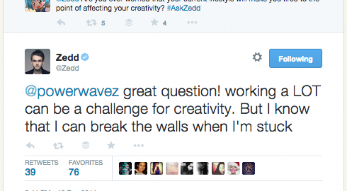Open the ellipsis menu under Zedd's tweet
Image resolution: width=347 pixels, height=191 pixels.
click(139, 145)
